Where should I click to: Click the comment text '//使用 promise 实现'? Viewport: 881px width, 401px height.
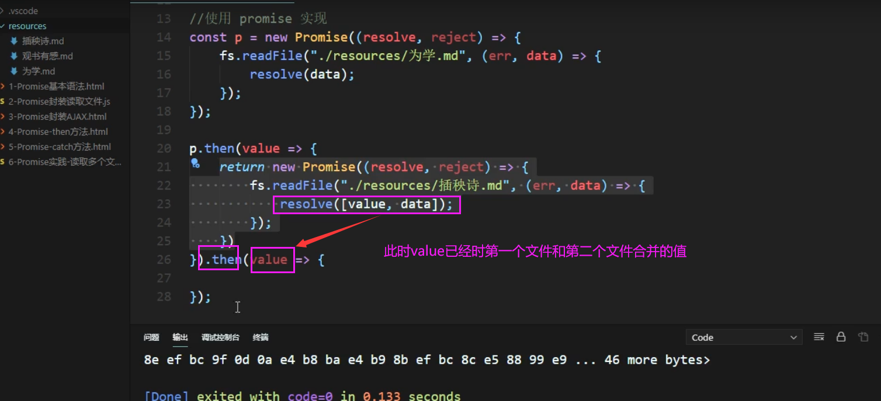pyautogui.click(x=258, y=19)
